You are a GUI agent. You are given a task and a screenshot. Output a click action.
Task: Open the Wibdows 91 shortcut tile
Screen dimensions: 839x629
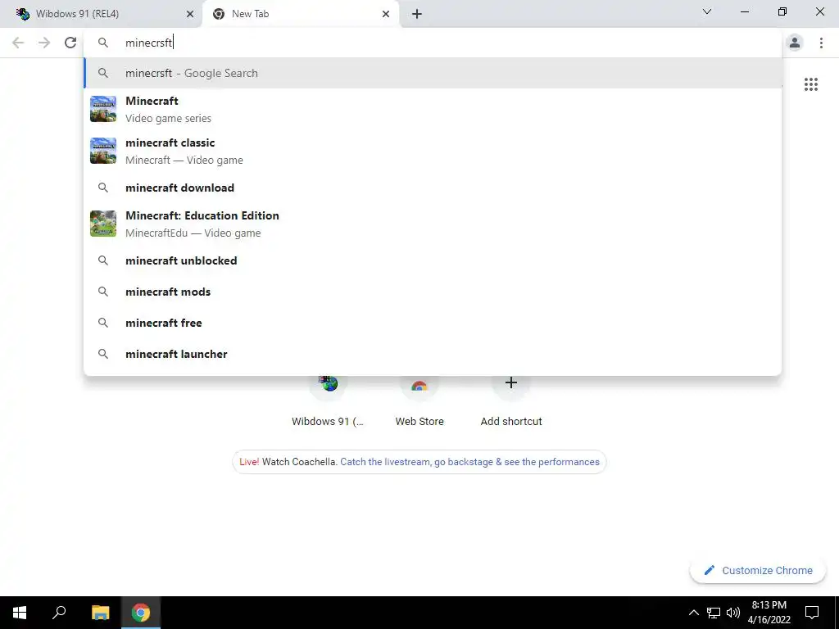pyautogui.click(x=328, y=401)
